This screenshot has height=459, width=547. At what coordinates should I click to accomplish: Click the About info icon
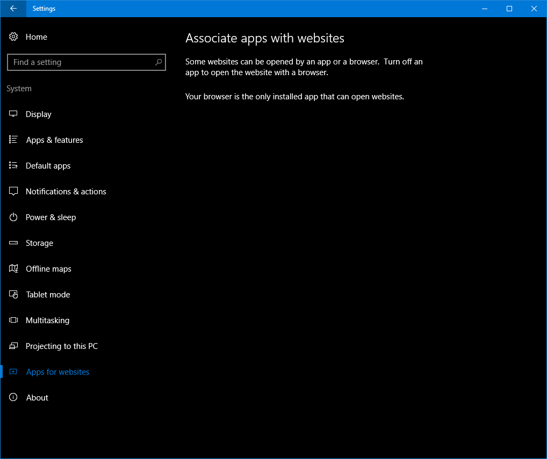(13, 397)
